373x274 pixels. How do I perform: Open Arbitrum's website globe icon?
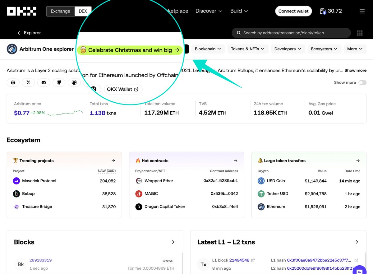(x=13, y=82)
